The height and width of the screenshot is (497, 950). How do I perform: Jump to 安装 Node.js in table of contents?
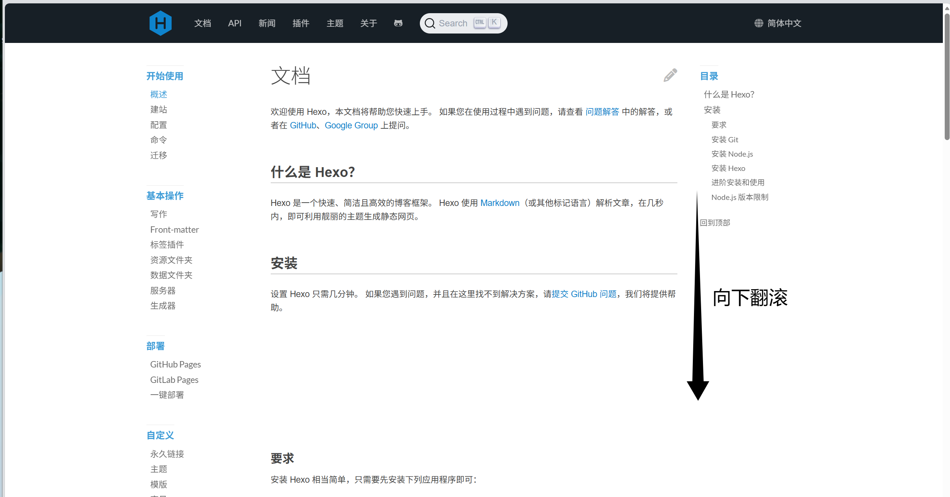click(x=732, y=154)
